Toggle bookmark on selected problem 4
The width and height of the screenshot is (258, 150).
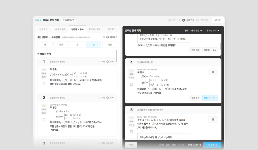[132, 84]
